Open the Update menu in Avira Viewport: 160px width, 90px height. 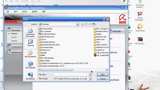(x=34, y=11)
